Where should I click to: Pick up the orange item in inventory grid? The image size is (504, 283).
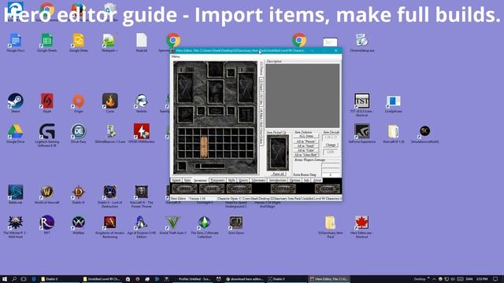pyautogui.click(x=204, y=147)
